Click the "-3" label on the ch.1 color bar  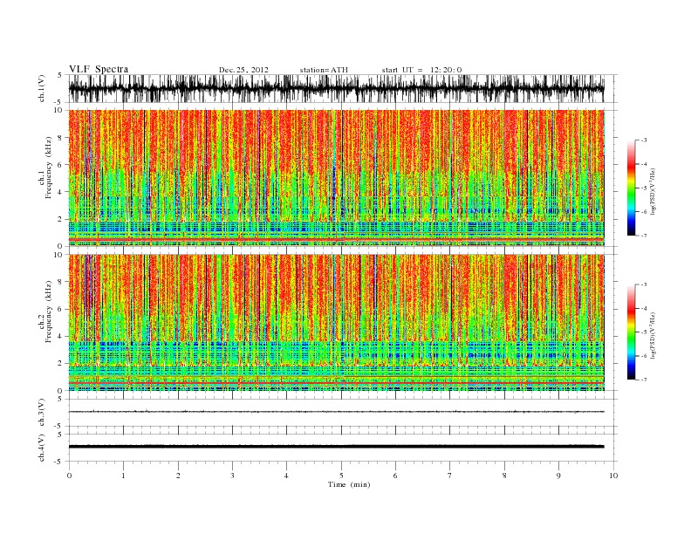(643, 140)
